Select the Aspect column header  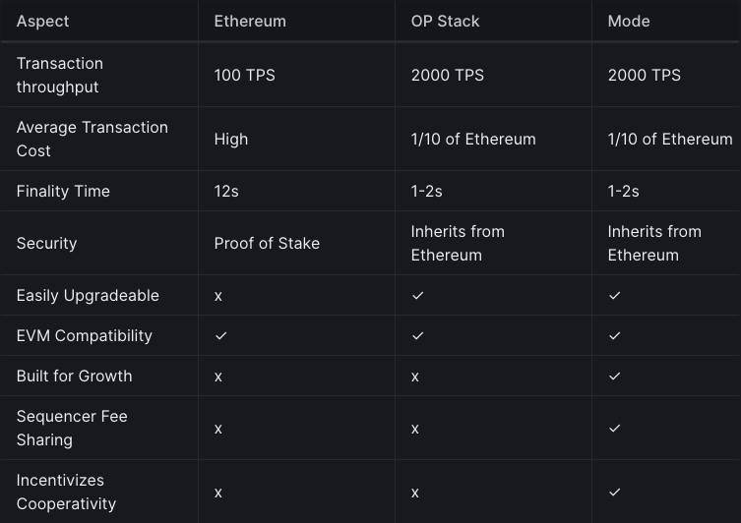pyautogui.click(x=42, y=22)
